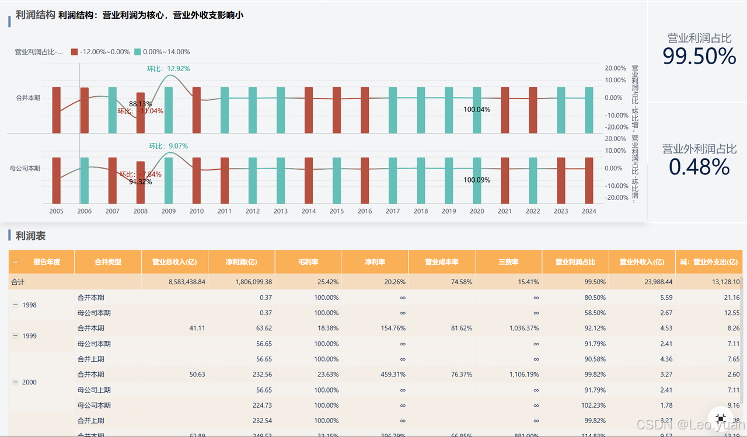Collapse all rows via 报告年度 header minus

click(x=16, y=262)
